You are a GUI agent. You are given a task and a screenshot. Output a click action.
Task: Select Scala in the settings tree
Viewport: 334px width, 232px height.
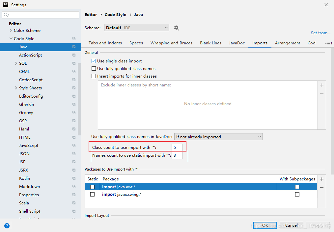24,203
